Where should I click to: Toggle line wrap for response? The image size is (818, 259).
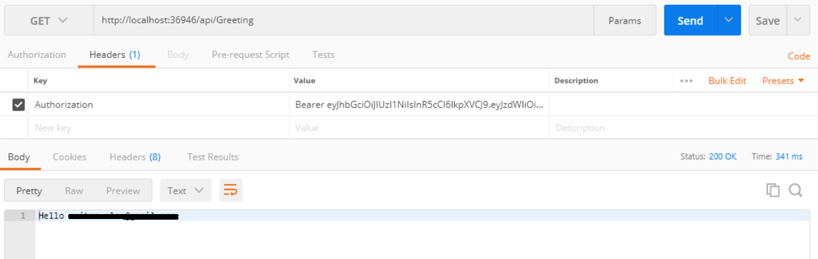[230, 190]
